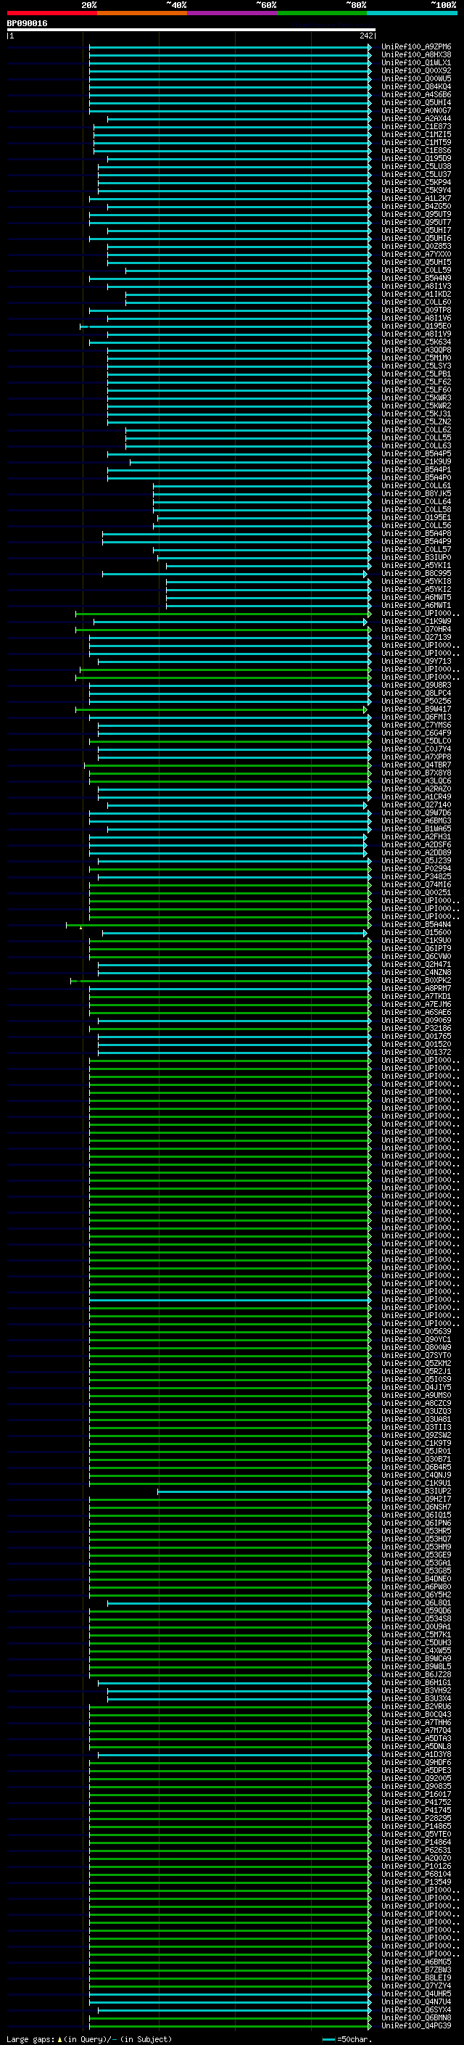Screen dimensions: 464x2045
Task: Click the 242 end position marker
Action: (x=365, y=36)
